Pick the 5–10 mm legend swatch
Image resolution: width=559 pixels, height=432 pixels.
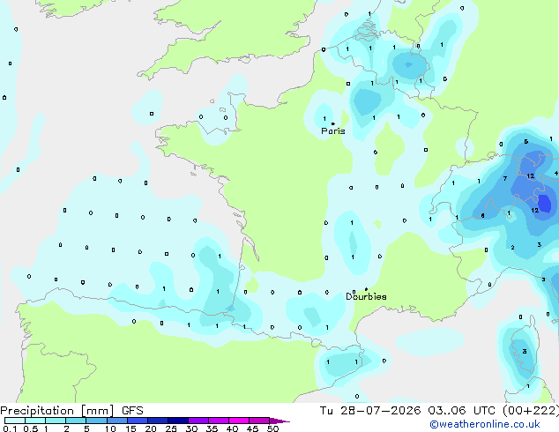[x=96, y=421]
